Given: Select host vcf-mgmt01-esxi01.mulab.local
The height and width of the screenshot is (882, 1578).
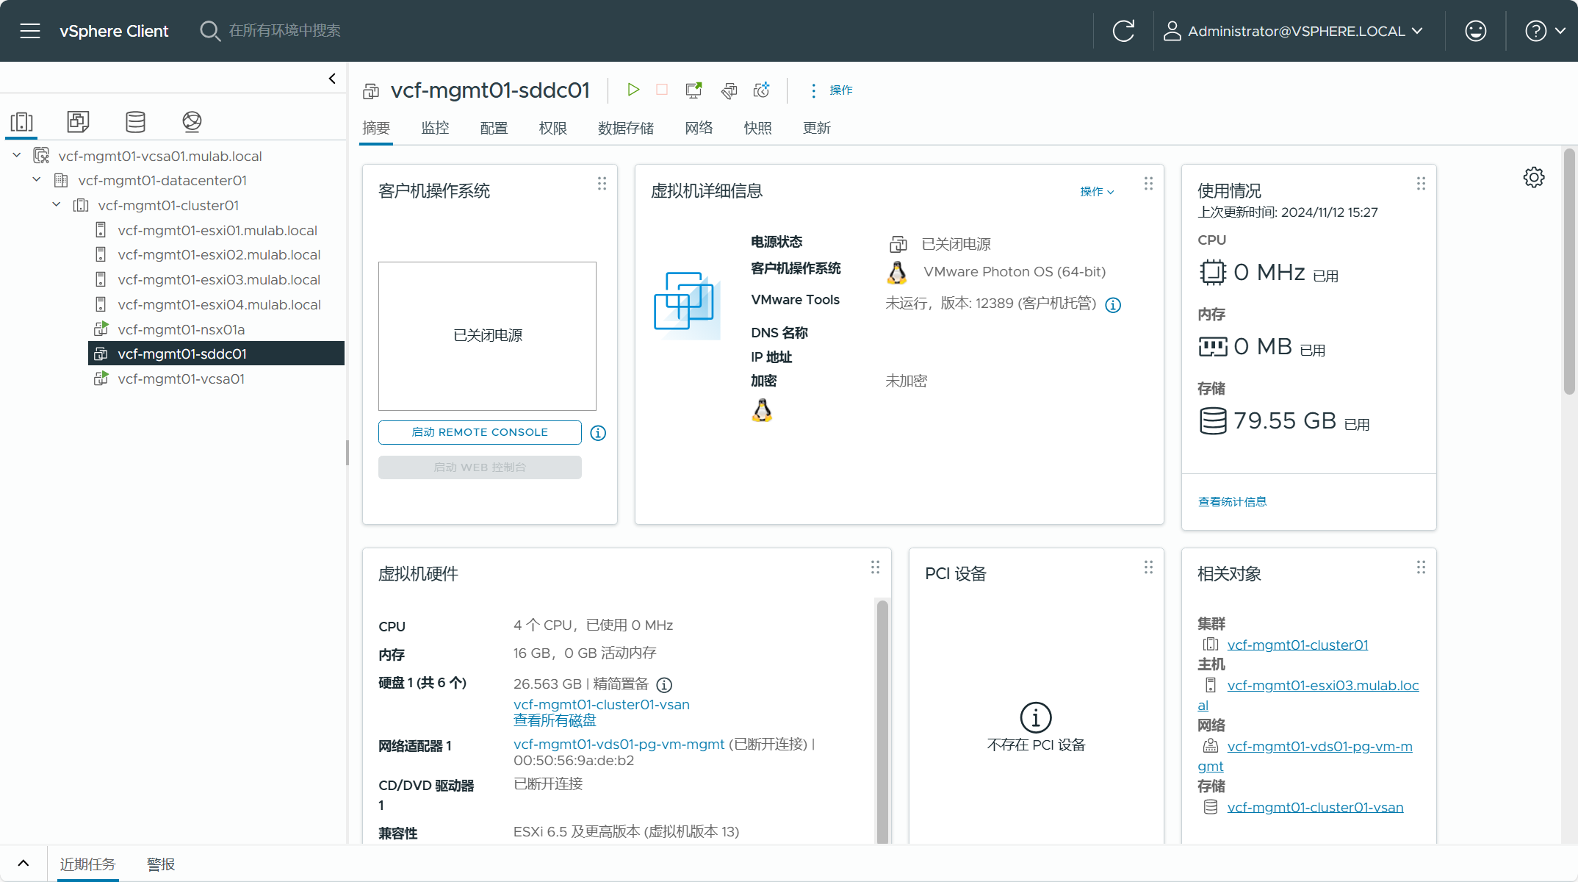Looking at the screenshot, I should coord(217,230).
